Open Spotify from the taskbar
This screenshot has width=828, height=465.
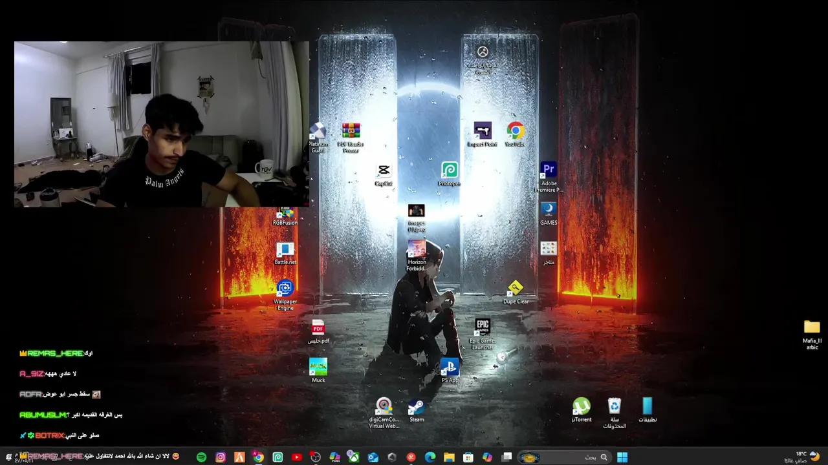[x=202, y=457]
